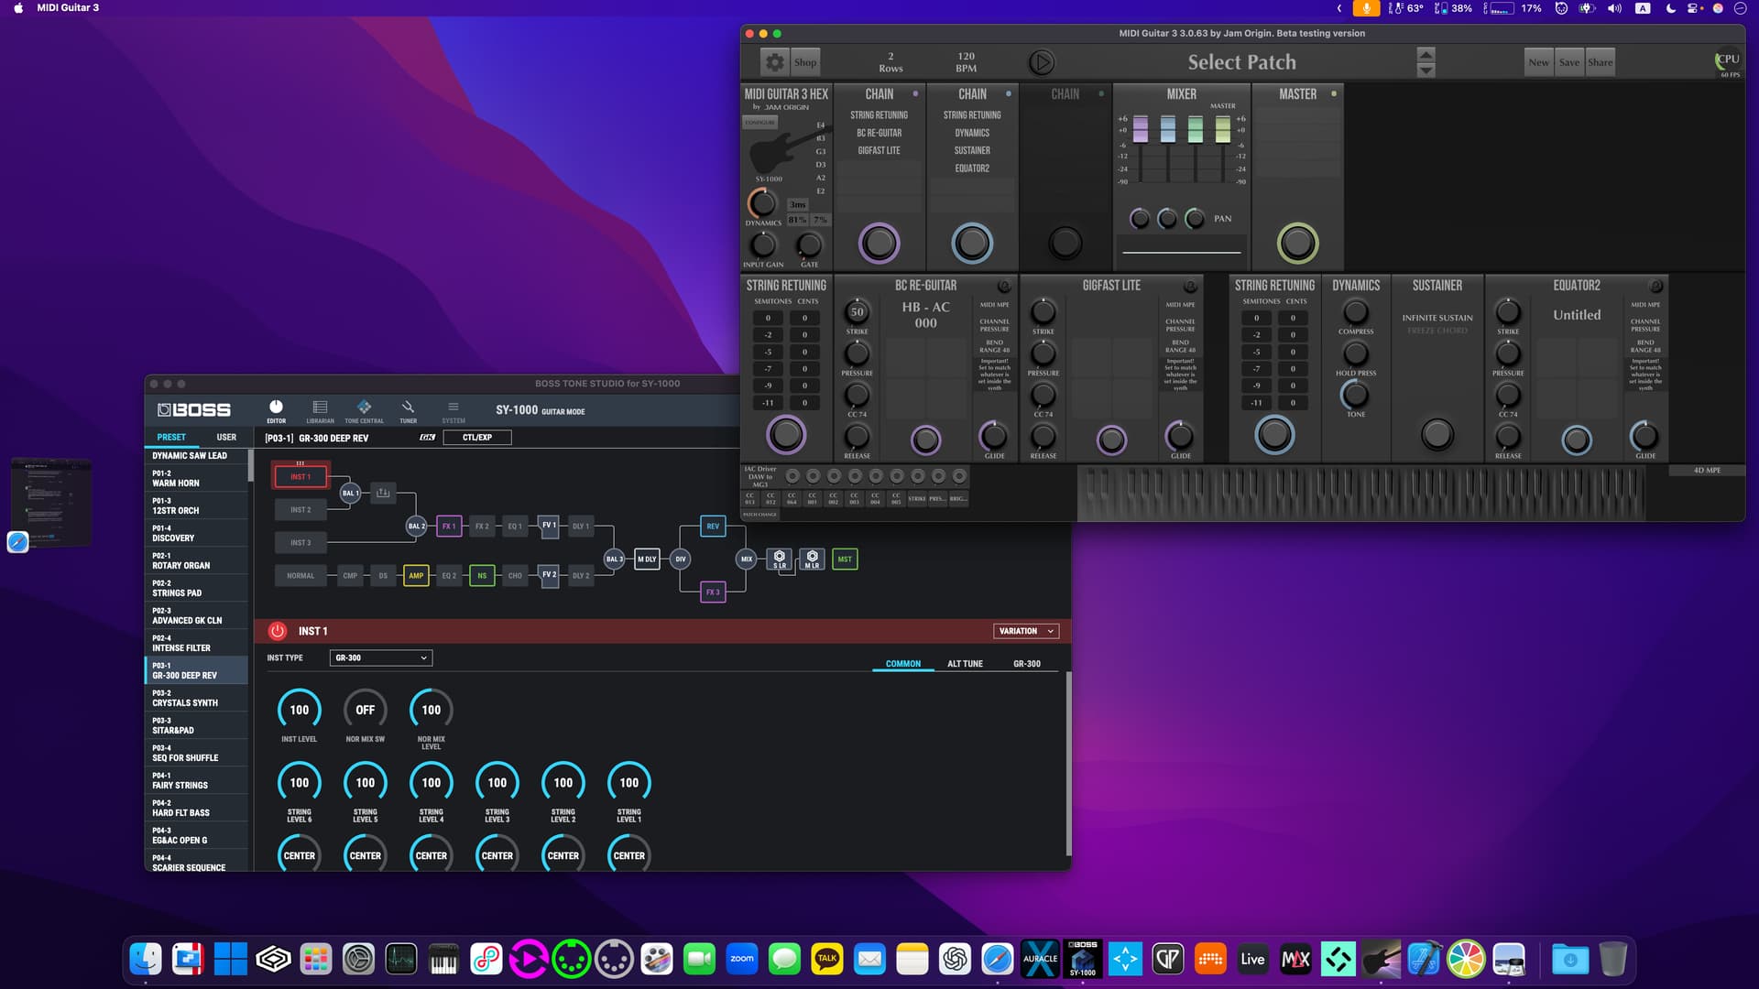This screenshot has height=989, width=1759.
Task: Click the CTL/EXP button
Action: 477,438
